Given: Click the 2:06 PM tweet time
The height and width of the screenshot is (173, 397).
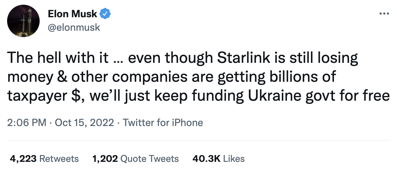Looking at the screenshot, I should coord(26,122).
